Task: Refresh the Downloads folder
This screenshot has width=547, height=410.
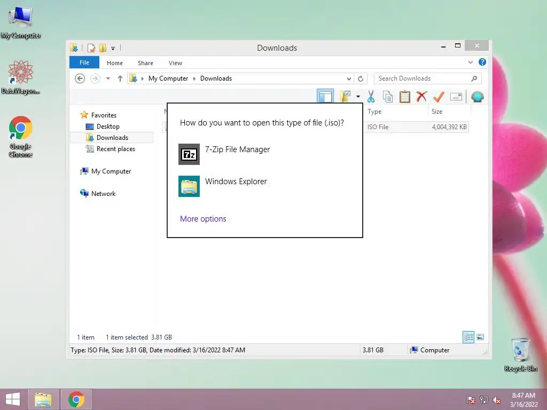Action: tap(361, 78)
